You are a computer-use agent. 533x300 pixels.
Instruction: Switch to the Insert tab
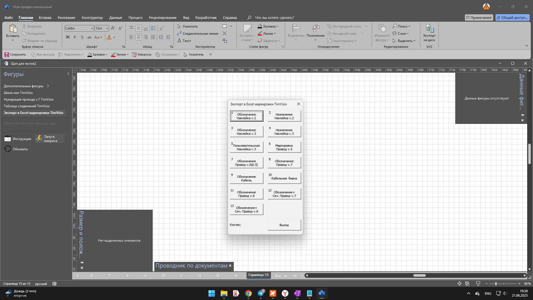[45, 17]
